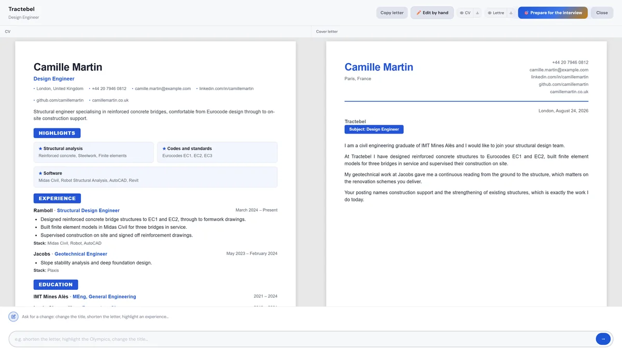Viewport: 622px width, 353px height.
Task: Click Prepare for the interview
Action: [553, 13]
